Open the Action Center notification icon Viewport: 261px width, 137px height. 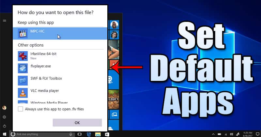click(x=257, y=134)
